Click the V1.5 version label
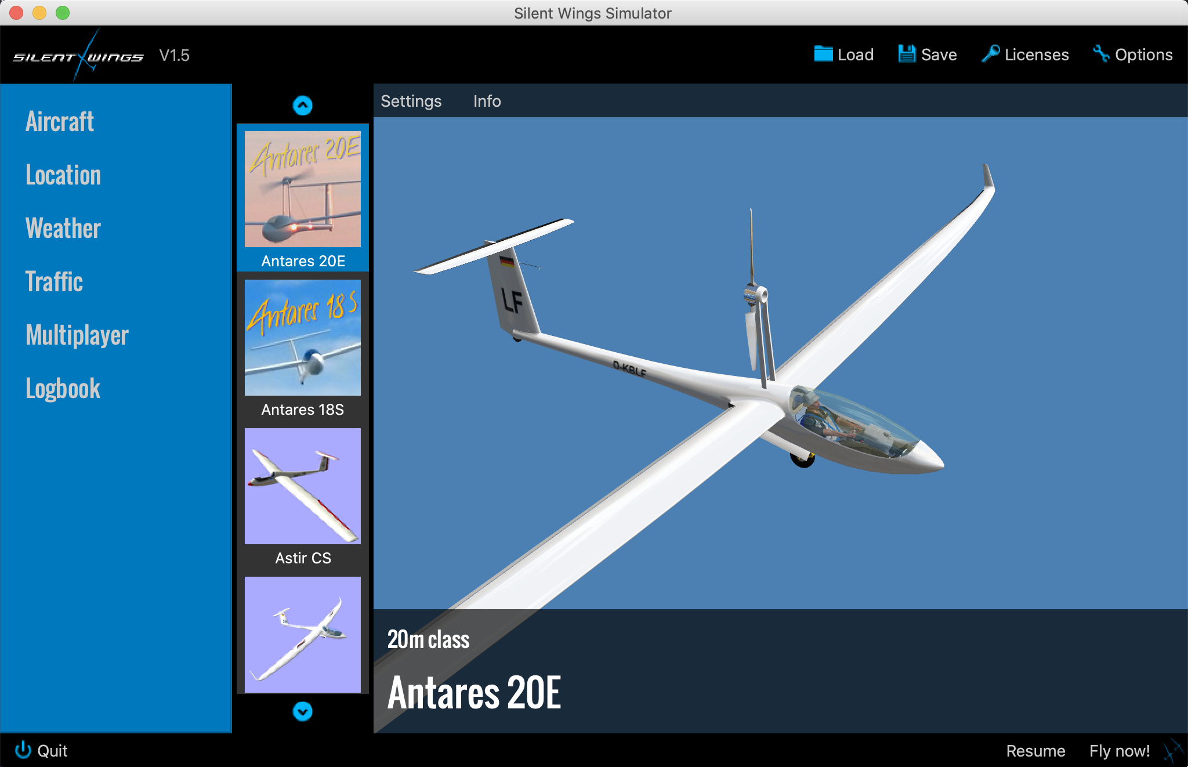Screen dimensions: 1188x767 (175, 56)
